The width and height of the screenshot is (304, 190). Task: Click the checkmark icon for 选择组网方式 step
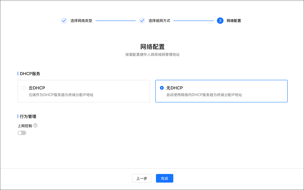click(142, 21)
